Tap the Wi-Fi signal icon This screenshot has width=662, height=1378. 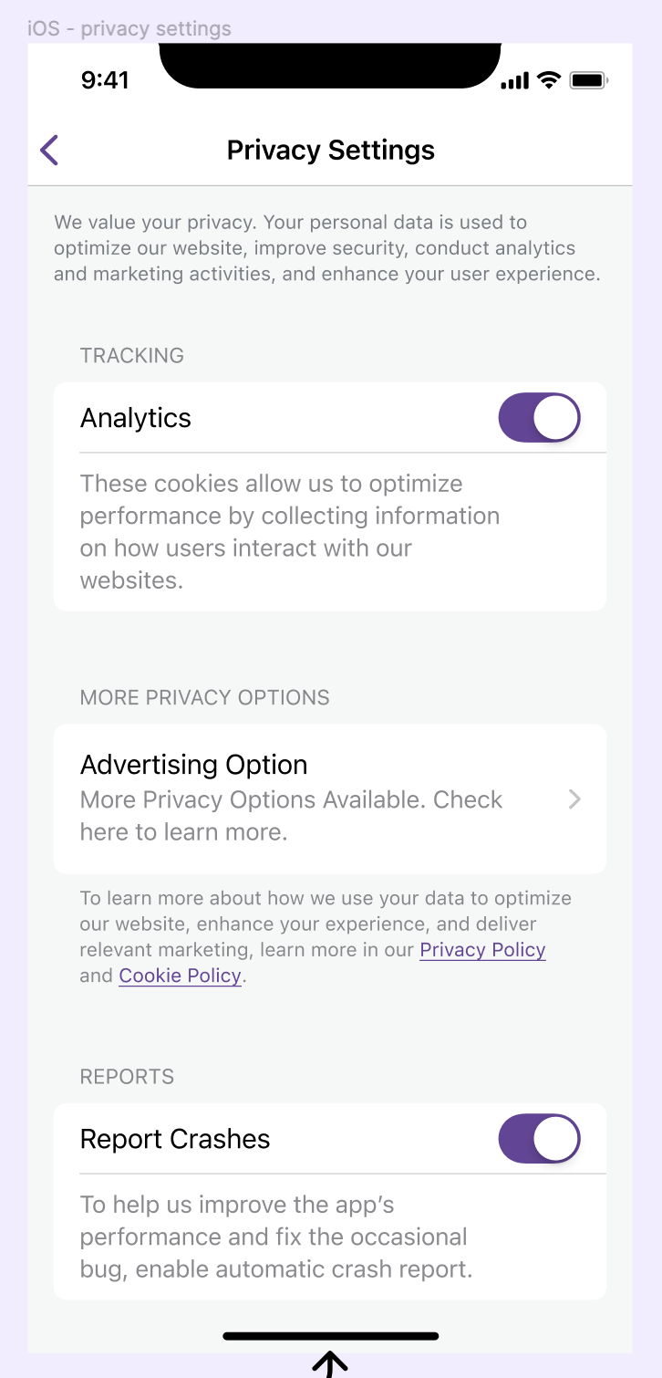click(x=546, y=80)
